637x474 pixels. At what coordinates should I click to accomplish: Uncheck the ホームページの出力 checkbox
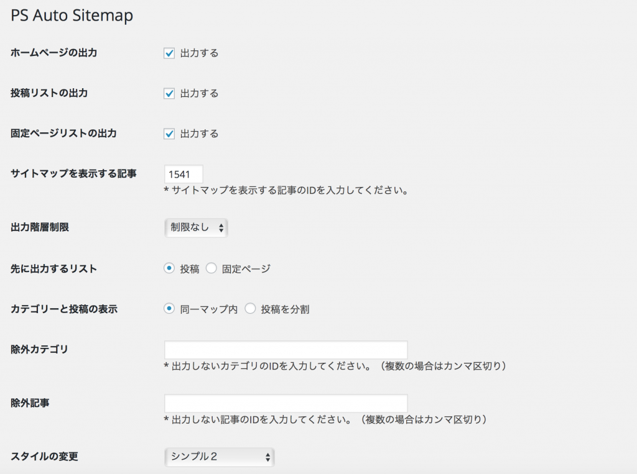(x=169, y=53)
